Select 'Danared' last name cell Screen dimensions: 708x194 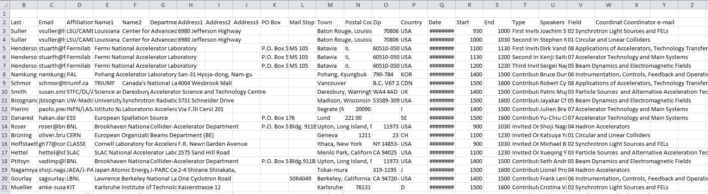[x=23, y=118]
